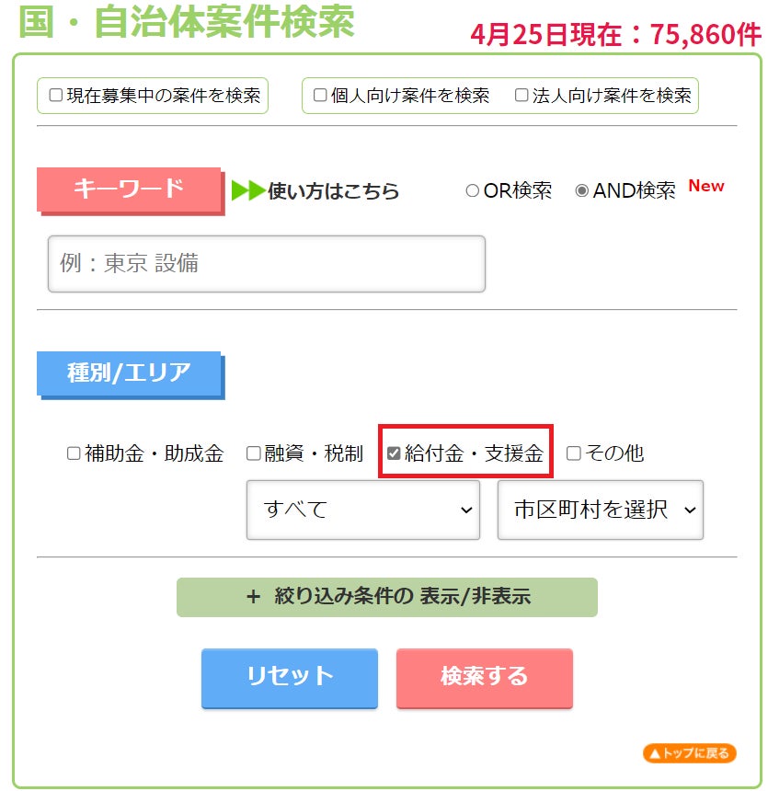Check 現在募集中の案件を検索 checkbox
Screen dimensions: 768x791
tap(55, 95)
